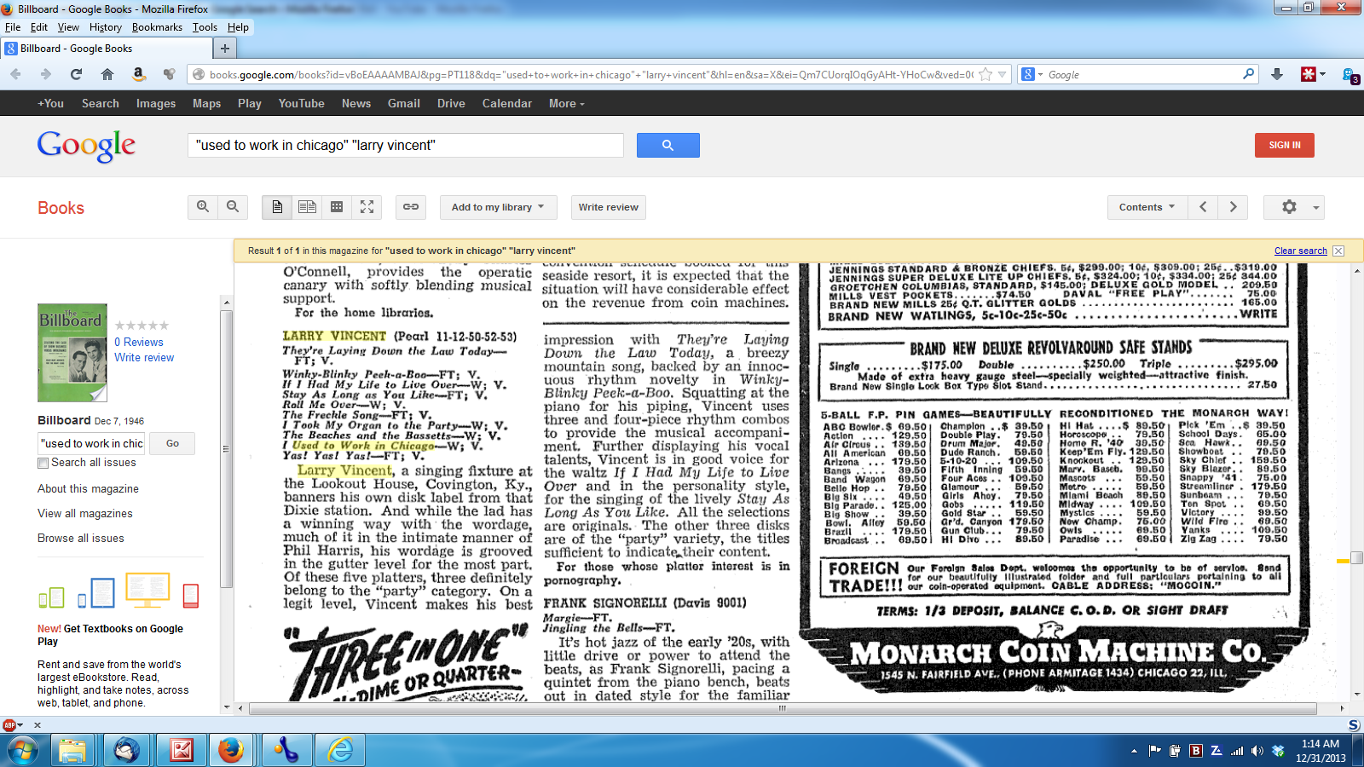The height and width of the screenshot is (767, 1364).
Task: Go to the browser home page
Action: tap(107, 74)
